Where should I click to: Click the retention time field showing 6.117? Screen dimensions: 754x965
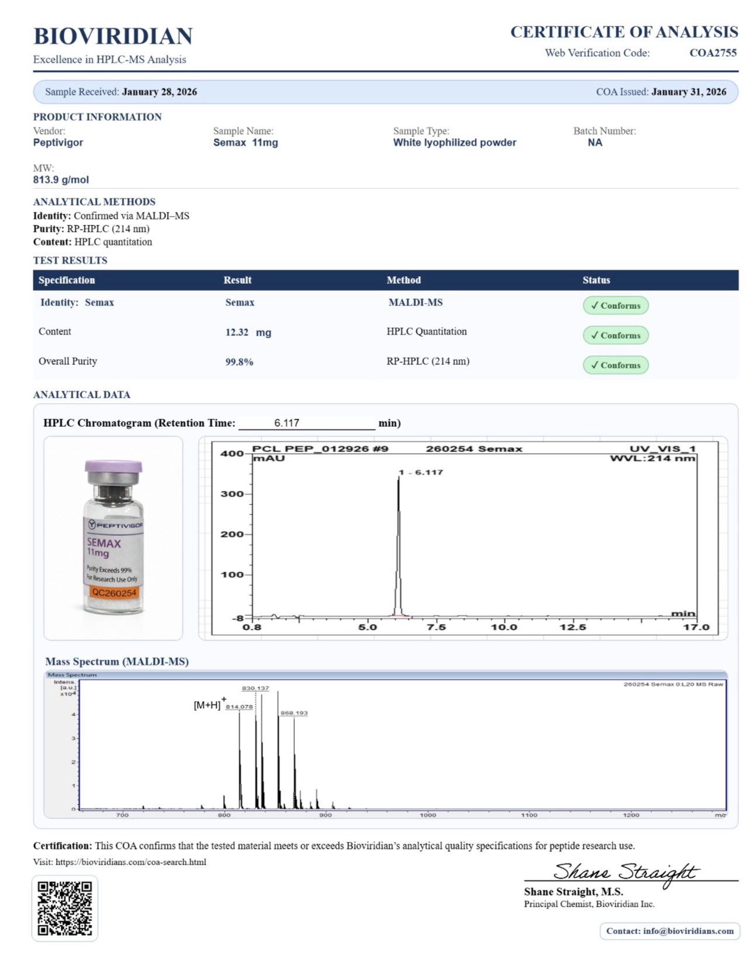[x=306, y=423]
